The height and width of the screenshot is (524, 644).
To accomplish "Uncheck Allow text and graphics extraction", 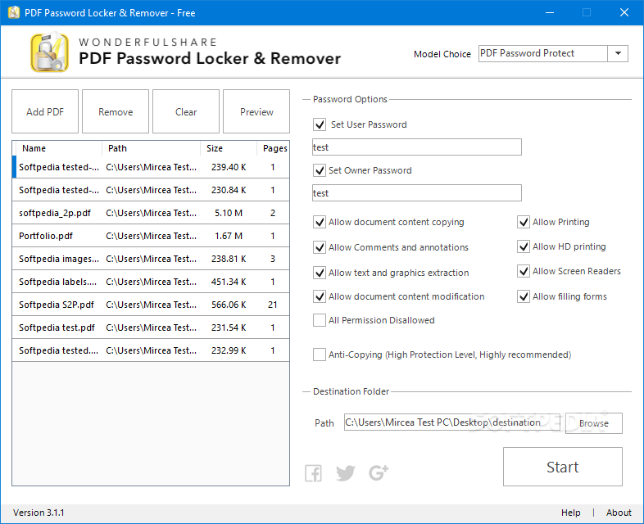I will (x=320, y=273).
